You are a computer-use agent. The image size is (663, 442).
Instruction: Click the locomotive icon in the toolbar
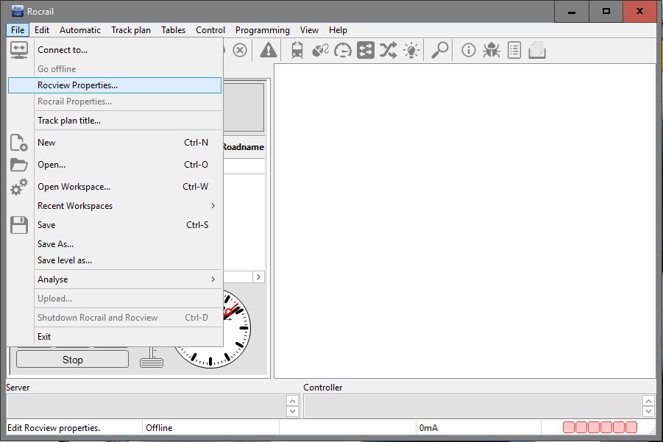(x=297, y=50)
